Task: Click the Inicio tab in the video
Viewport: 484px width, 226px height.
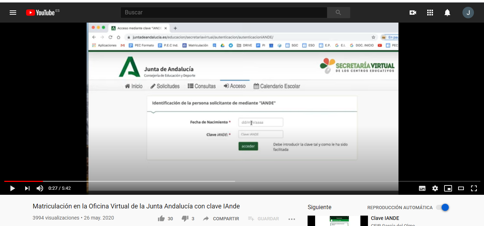Action: click(x=134, y=86)
